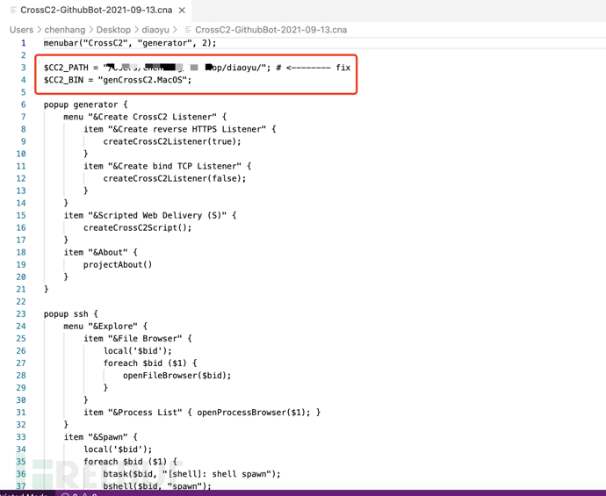Viewport: 606px width, 496px height.
Task: Place cursor on the $CC2_BIN genCrossC2.MacOS line
Action: click(118, 80)
